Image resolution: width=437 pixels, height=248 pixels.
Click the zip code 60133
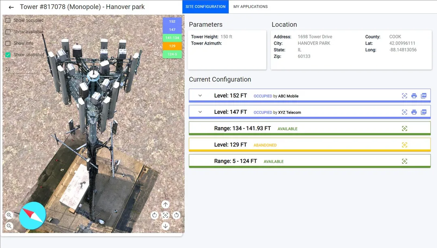(x=304, y=56)
